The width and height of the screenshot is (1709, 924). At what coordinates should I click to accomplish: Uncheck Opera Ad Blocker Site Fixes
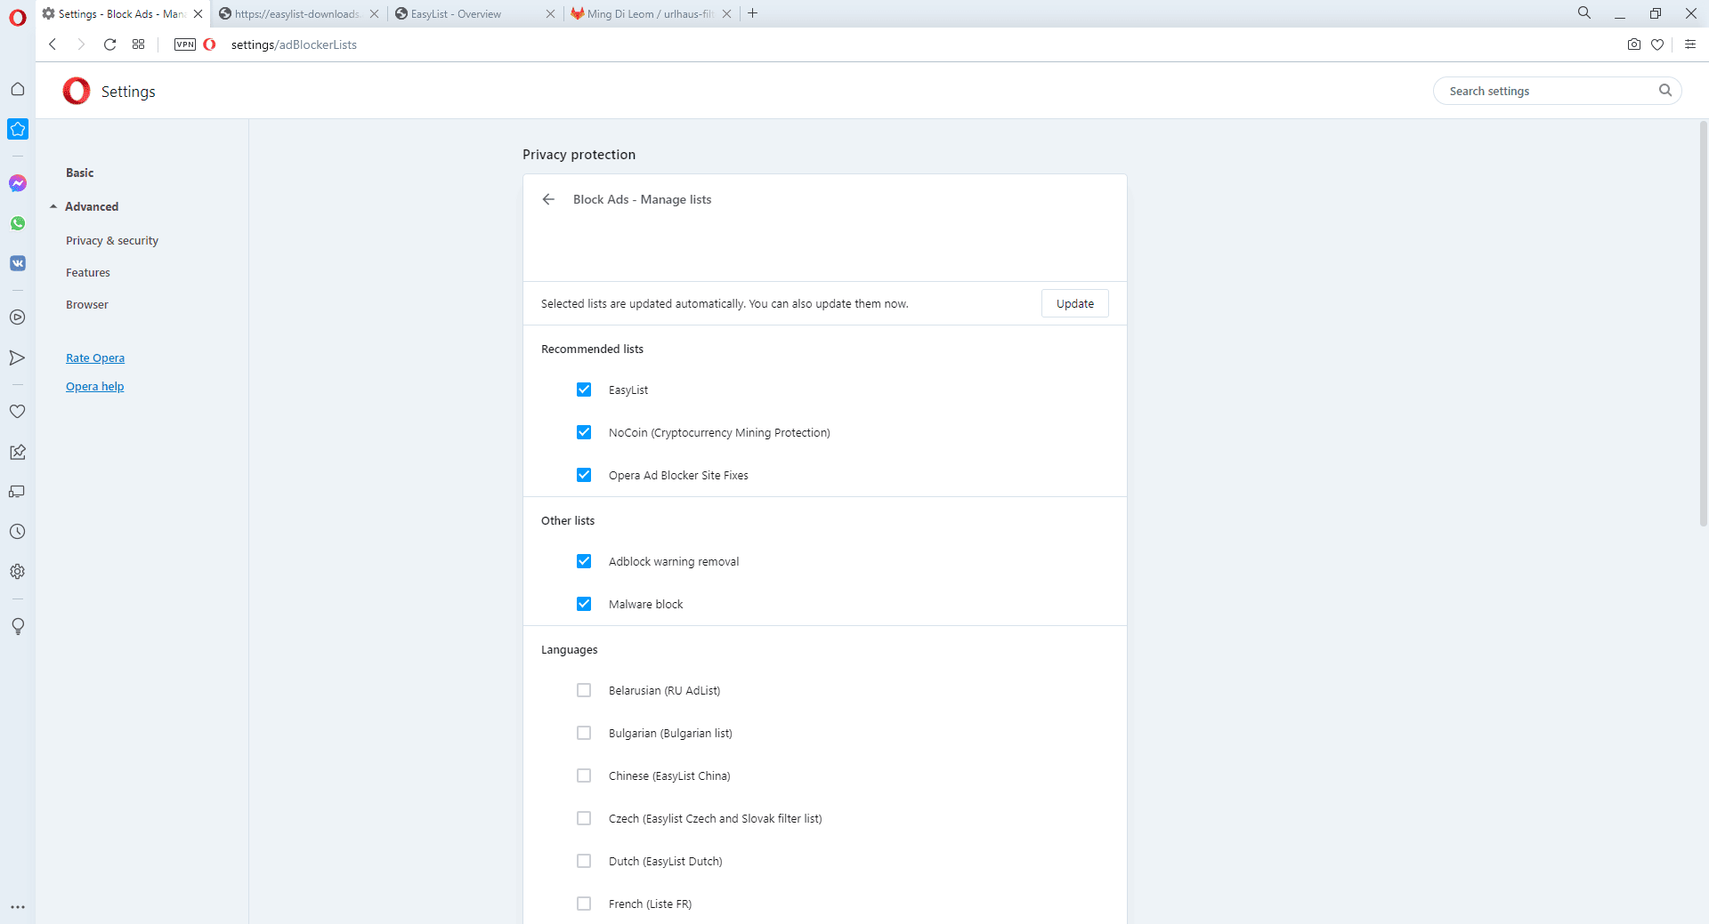click(x=584, y=475)
